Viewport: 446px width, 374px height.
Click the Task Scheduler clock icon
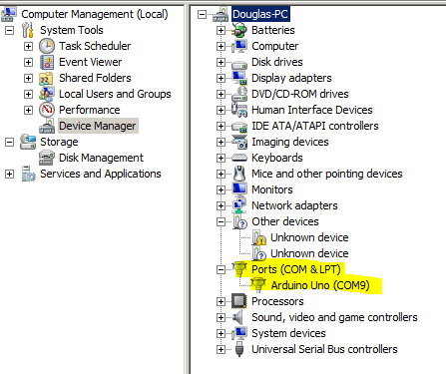coord(47,46)
